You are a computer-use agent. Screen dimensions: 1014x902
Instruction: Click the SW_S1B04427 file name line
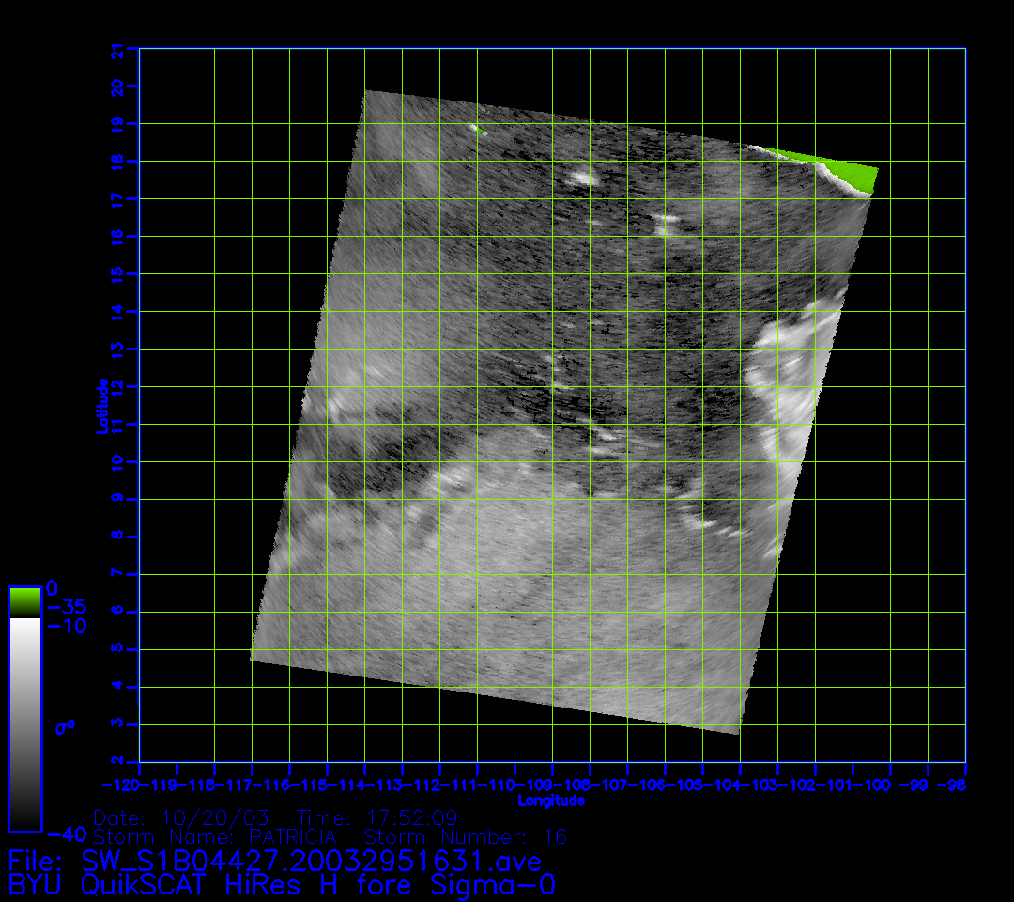275,861
